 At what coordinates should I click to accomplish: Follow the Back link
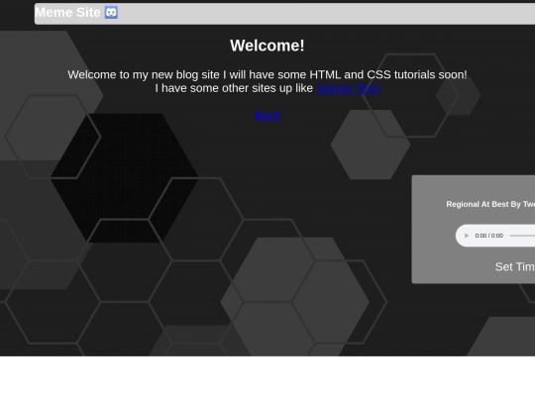click(x=267, y=115)
